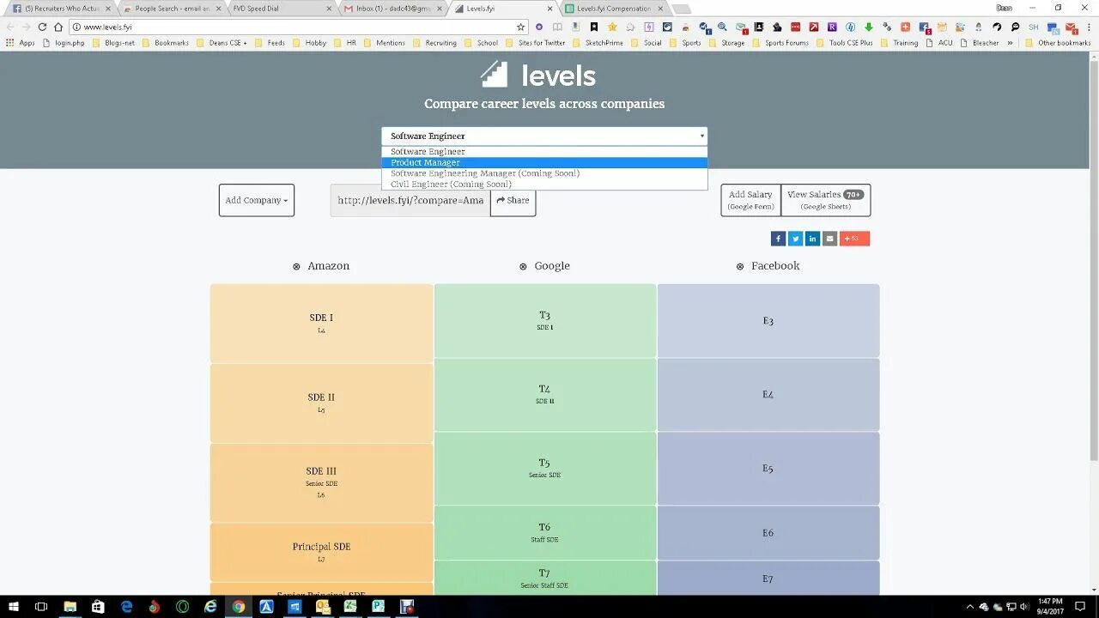Image resolution: width=1099 pixels, height=618 pixels.
Task: Open Microsoft Store from the taskbar
Action: (98, 607)
